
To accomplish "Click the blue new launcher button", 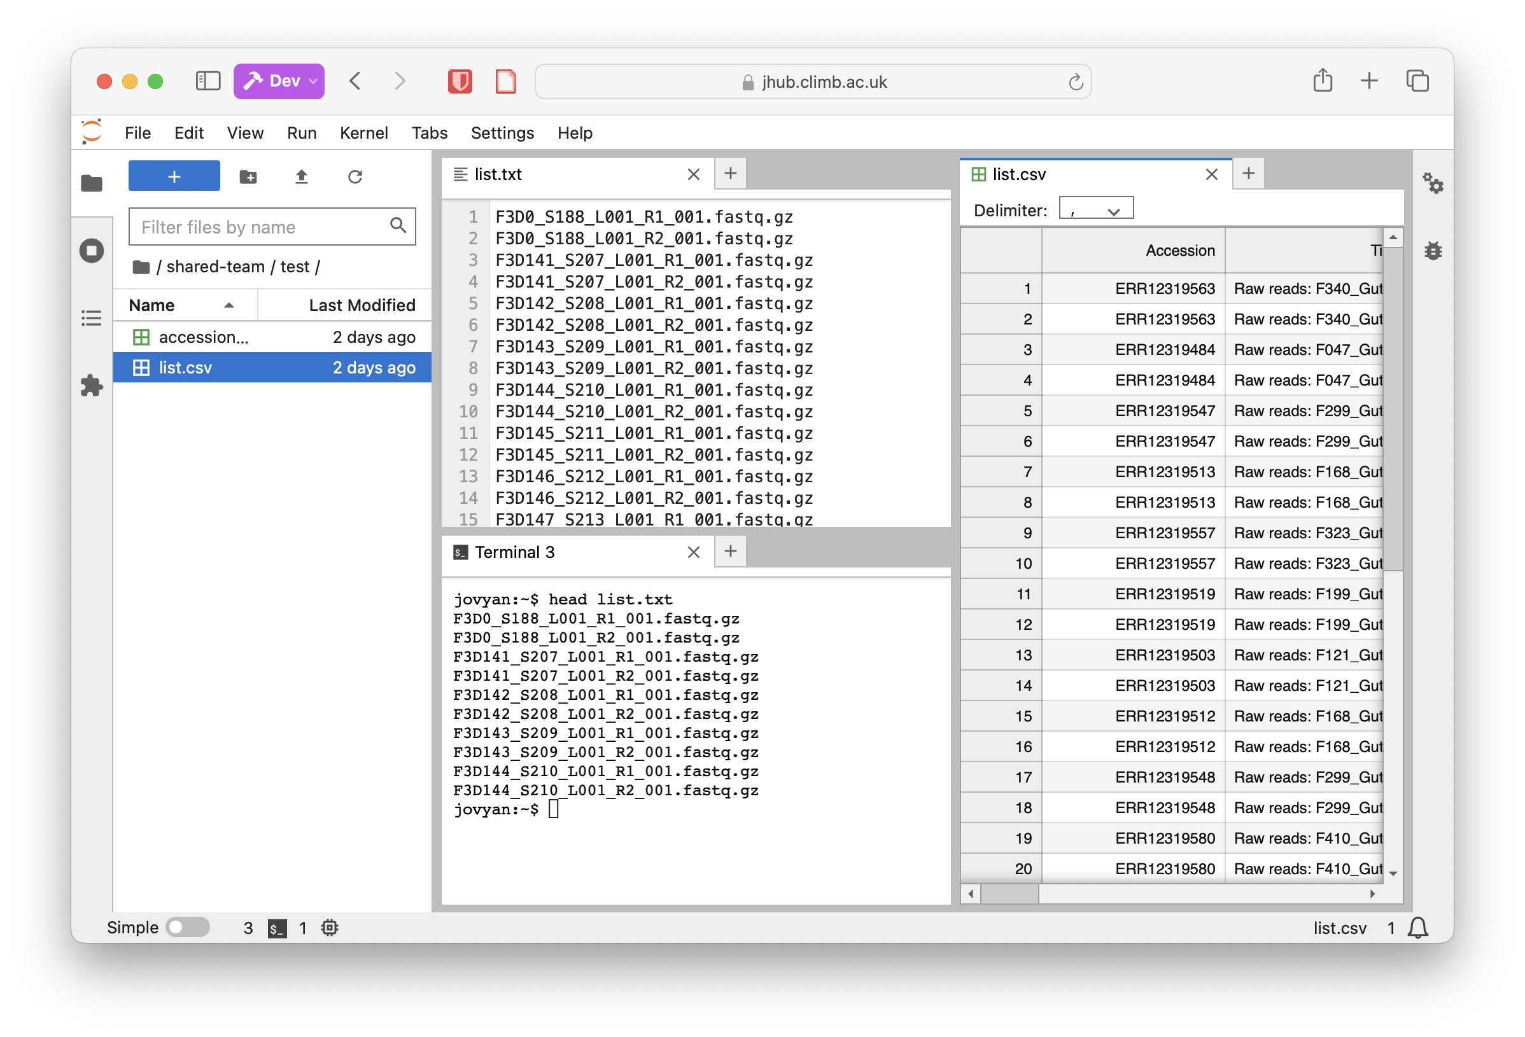I will [x=173, y=176].
